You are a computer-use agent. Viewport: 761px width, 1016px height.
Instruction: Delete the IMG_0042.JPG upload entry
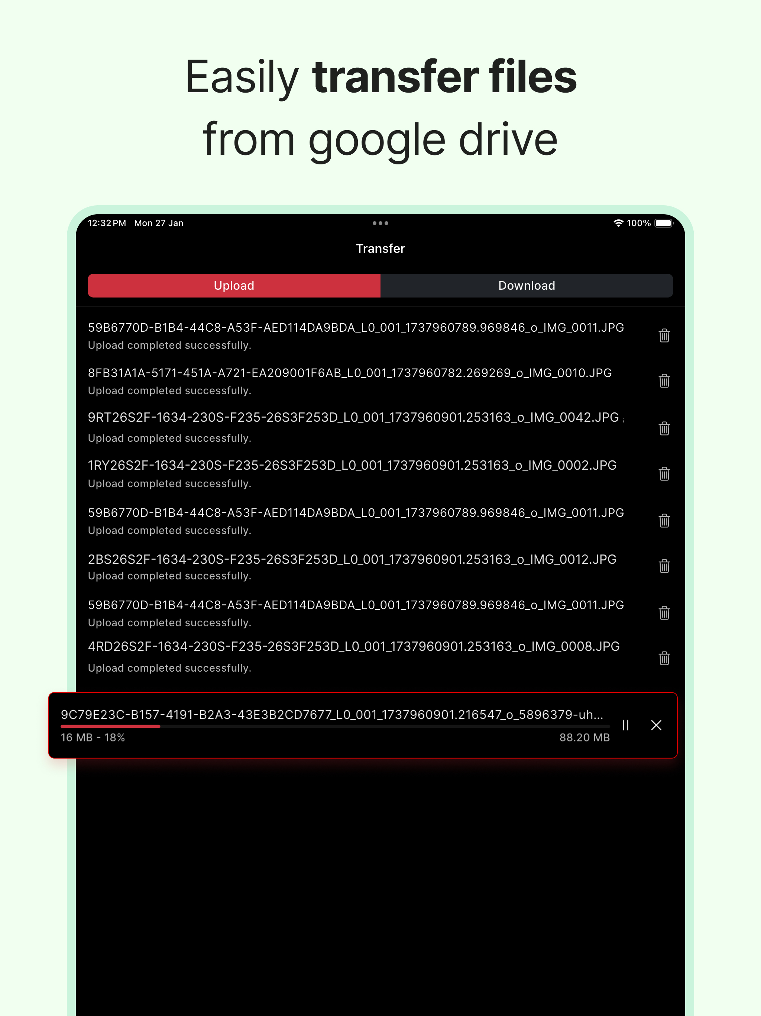(664, 428)
